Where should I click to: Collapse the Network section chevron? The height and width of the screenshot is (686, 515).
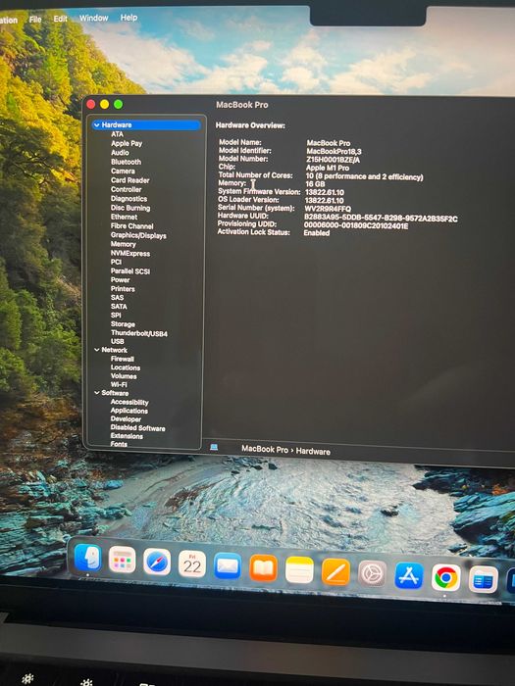[x=97, y=350]
